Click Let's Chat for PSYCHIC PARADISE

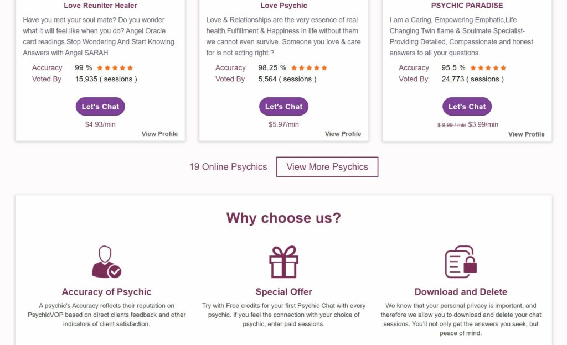click(467, 107)
